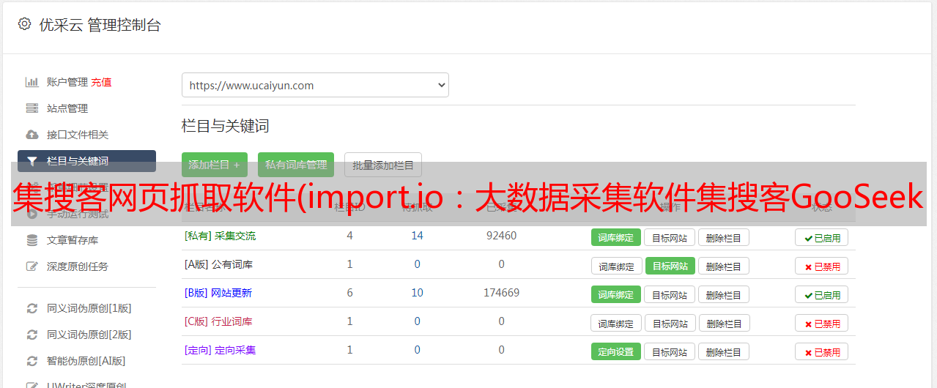Click the refresh icon for 同义词伪原创[1版]
This screenshot has width=937, height=388.
pyautogui.click(x=32, y=308)
